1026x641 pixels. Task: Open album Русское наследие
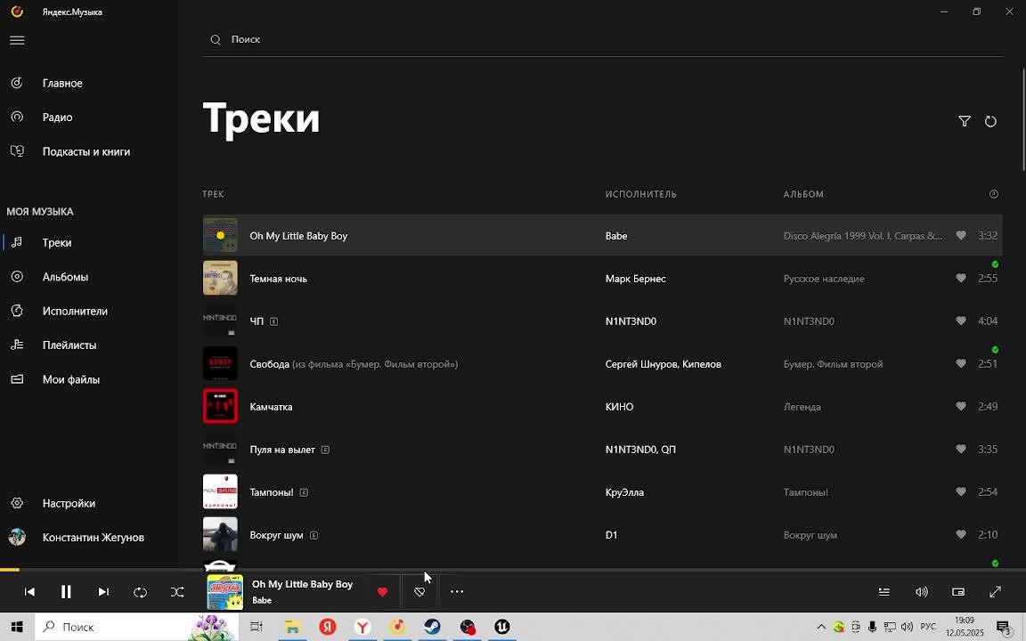click(824, 279)
